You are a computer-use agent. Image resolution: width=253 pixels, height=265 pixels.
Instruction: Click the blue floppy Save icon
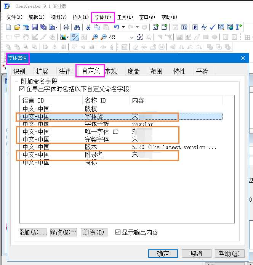[x=35, y=27]
